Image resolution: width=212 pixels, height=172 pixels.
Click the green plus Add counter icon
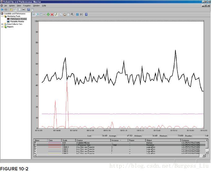click(48, 15)
